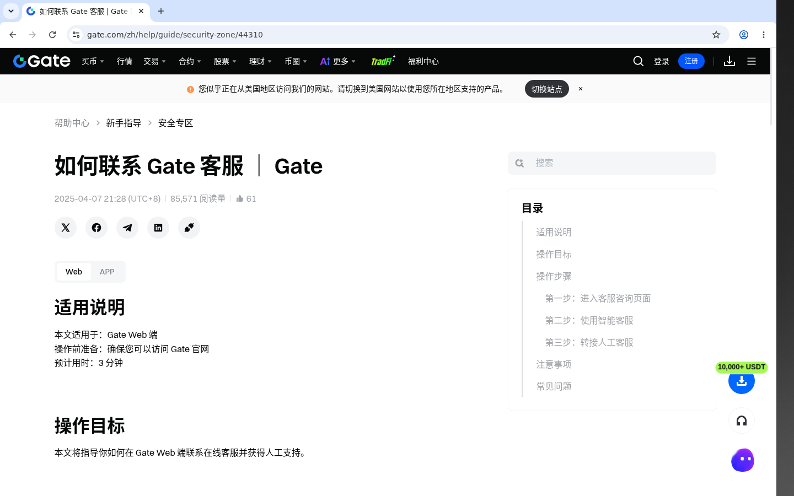Click the browser forward arrow
The height and width of the screenshot is (496, 794).
[x=33, y=35]
